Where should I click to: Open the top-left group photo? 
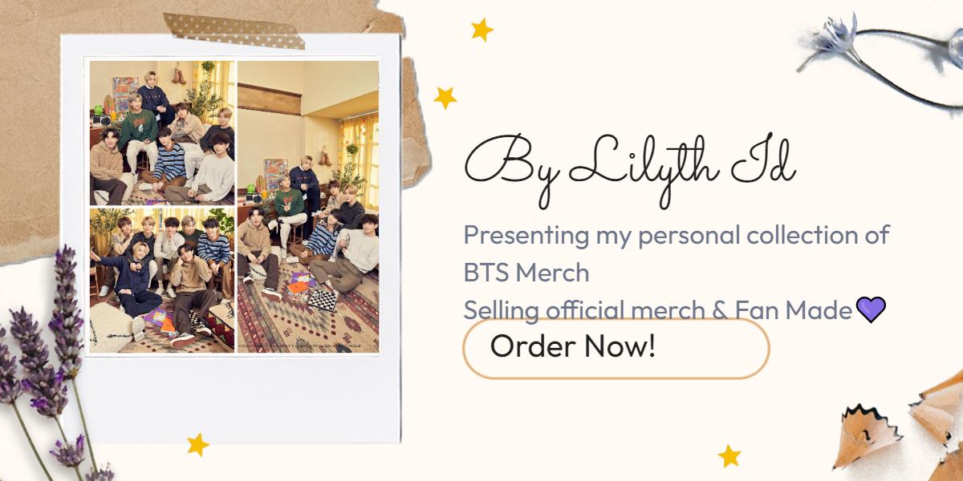click(x=161, y=132)
